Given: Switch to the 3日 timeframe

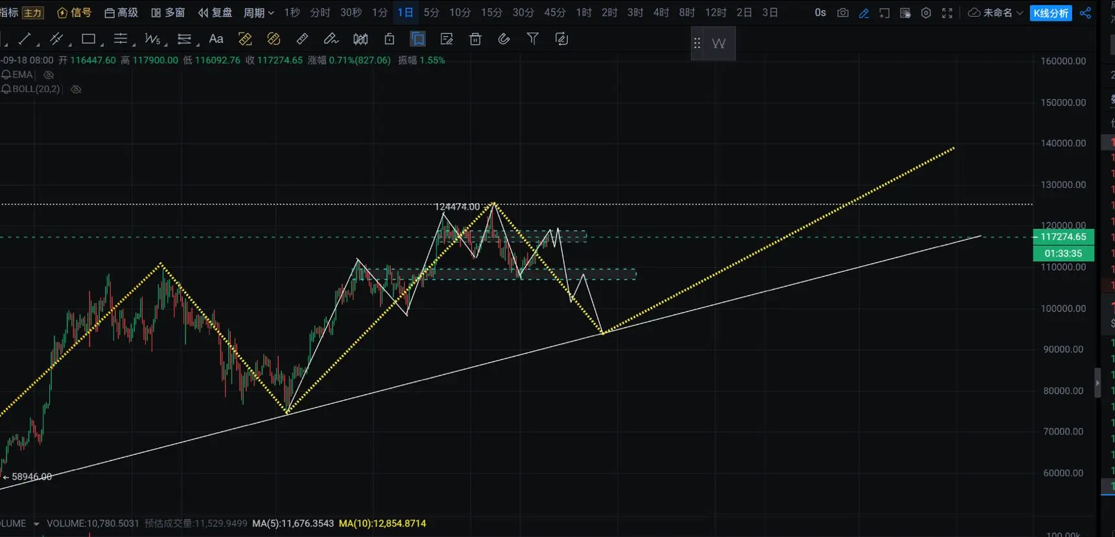Looking at the screenshot, I should click(769, 13).
